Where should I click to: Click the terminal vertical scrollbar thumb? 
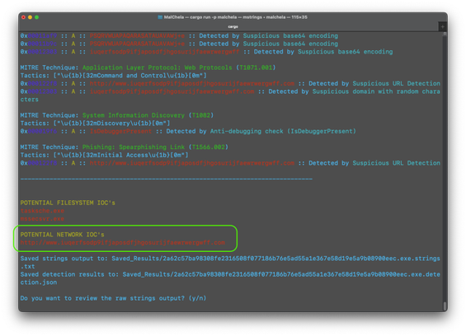click(x=445, y=306)
